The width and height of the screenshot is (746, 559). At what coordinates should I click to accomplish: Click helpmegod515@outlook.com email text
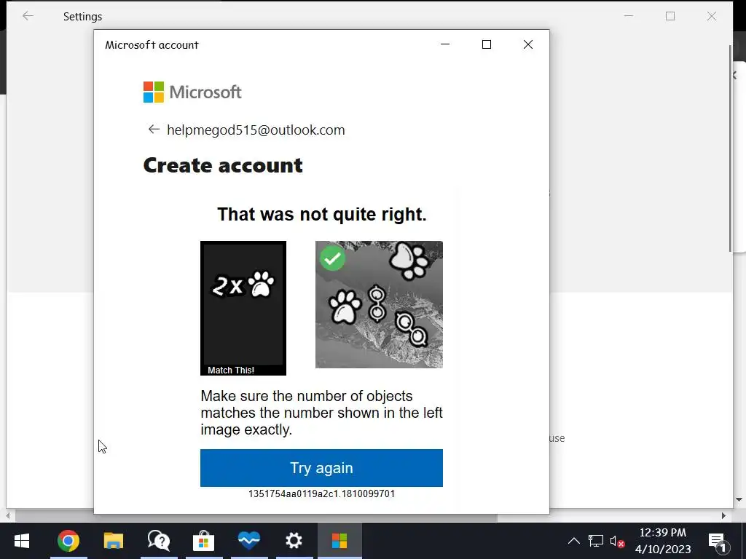coord(256,130)
